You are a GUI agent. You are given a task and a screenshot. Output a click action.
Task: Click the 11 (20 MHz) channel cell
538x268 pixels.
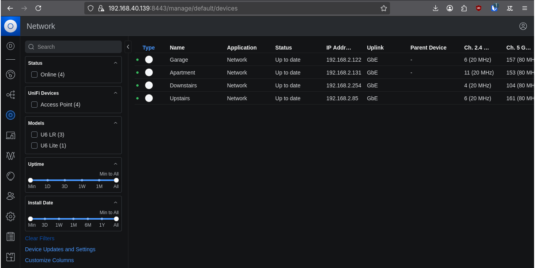click(x=479, y=73)
